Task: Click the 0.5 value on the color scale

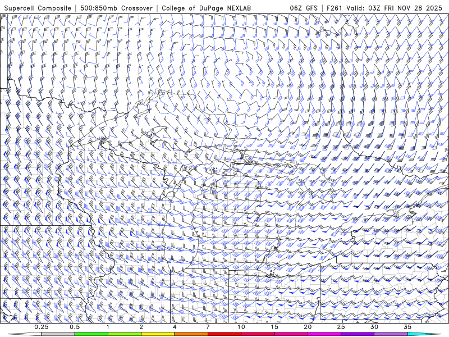Action: [x=75, y=327]
